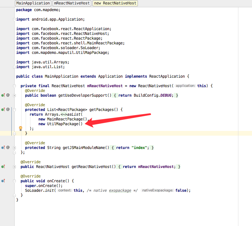Collapse the getPackages method fold marker
Image resolution: width=252 pixels, height=226 pixels.
point(14,110)
